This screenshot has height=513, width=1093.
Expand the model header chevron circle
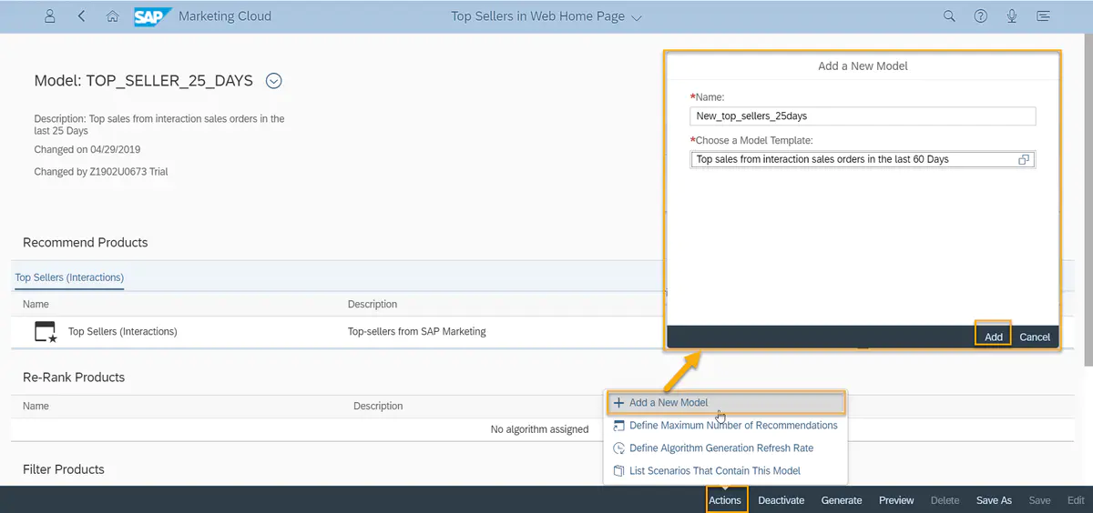273,81
